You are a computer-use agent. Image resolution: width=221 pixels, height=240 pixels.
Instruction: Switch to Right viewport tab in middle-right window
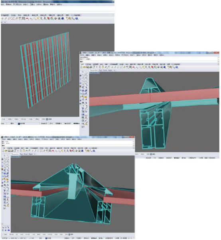(x=110, y=71)
